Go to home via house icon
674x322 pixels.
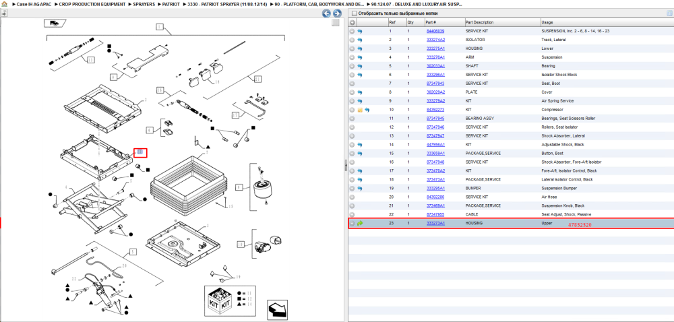tap(4, 4)
